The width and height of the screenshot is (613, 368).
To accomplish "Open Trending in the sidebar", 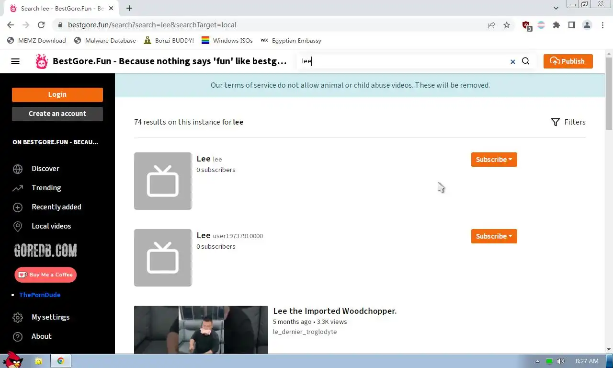I will pyautogui.click(x=46, y=188).
